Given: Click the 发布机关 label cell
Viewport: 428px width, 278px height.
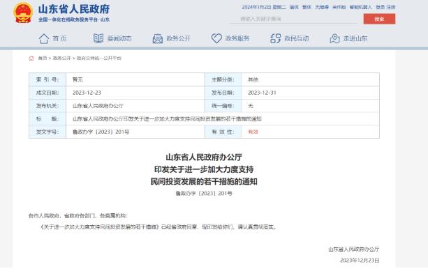Looking at the screenshot, I should pyautogui.click(x=47, y=106).
